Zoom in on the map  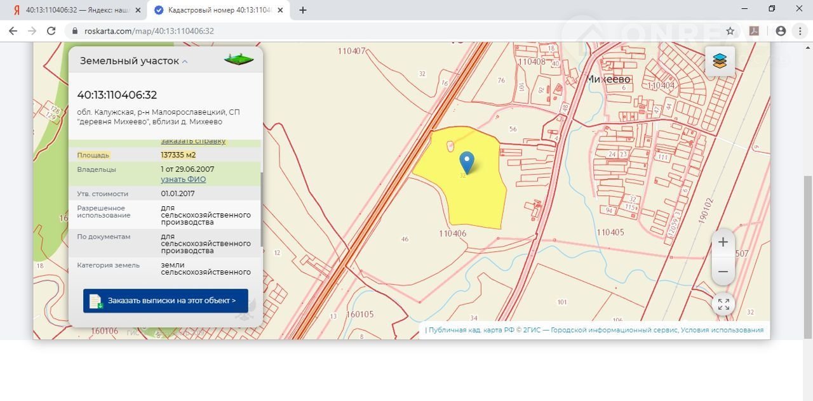click(723, 242)
